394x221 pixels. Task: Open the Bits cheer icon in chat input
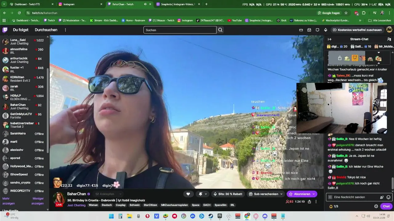pyautogui.click(x=382, y=197)
